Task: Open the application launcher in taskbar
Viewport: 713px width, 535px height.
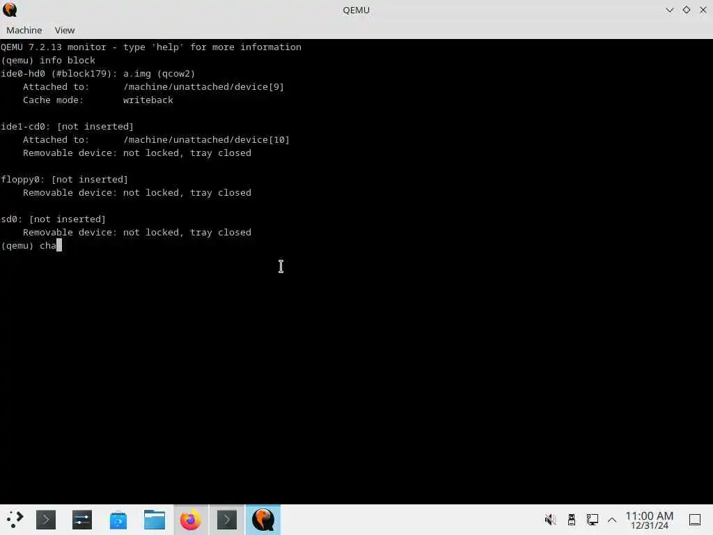Action: click(15, 520)
